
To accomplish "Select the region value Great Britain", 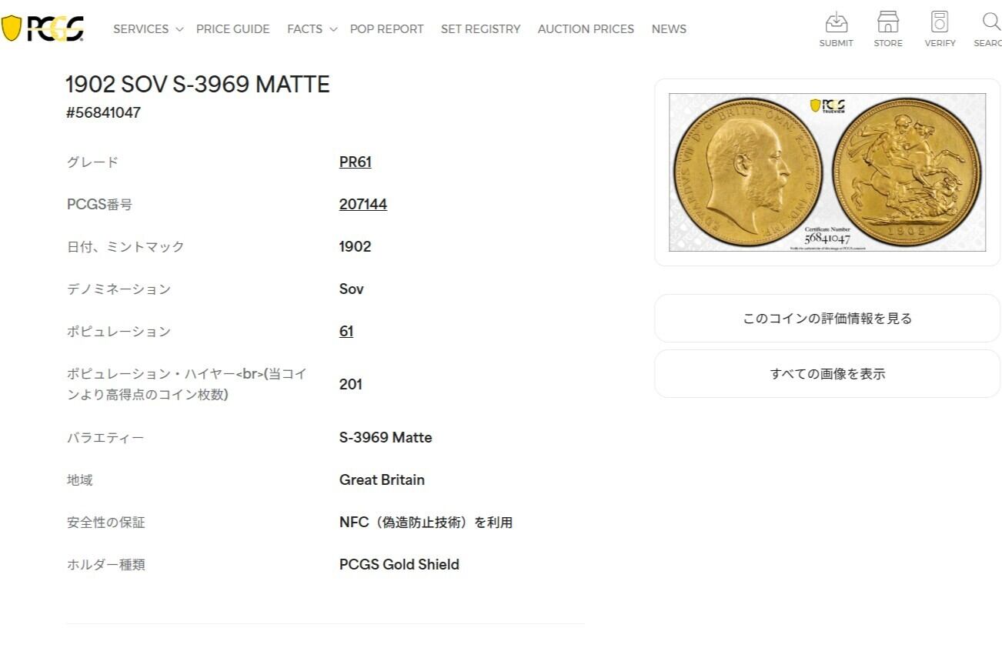I will click(x=382, y=479).
